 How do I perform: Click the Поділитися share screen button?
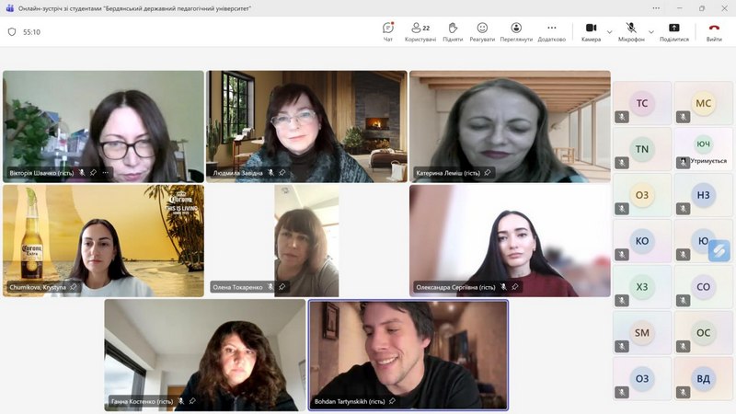click(x=673, y=31)
